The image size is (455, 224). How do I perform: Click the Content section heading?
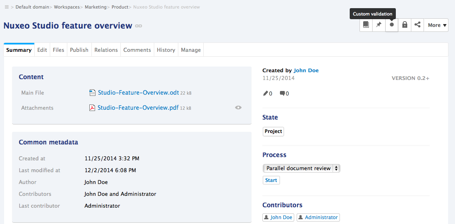pyautogui.click(x=31, y=77)
